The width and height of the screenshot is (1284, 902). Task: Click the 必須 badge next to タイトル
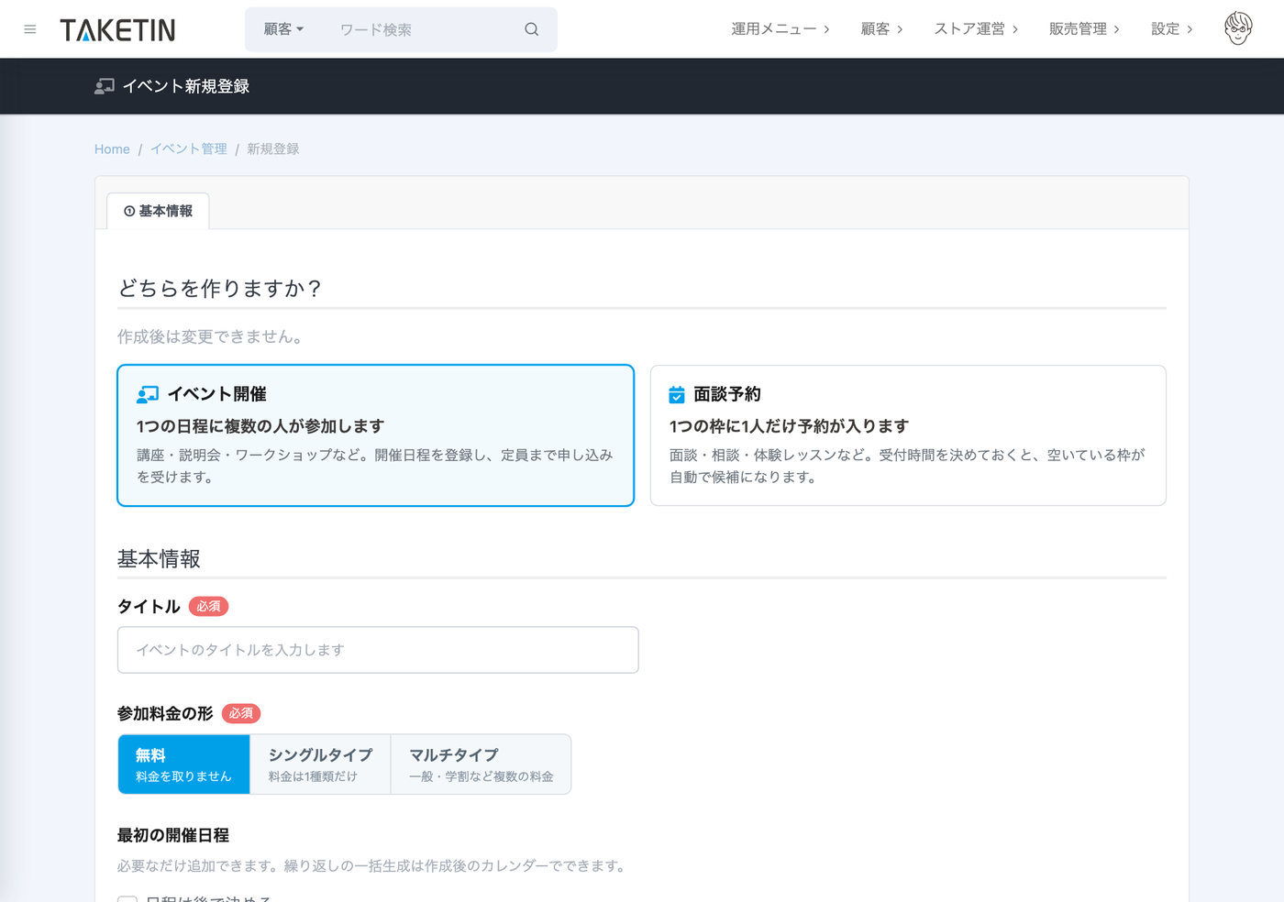[208, 607]
